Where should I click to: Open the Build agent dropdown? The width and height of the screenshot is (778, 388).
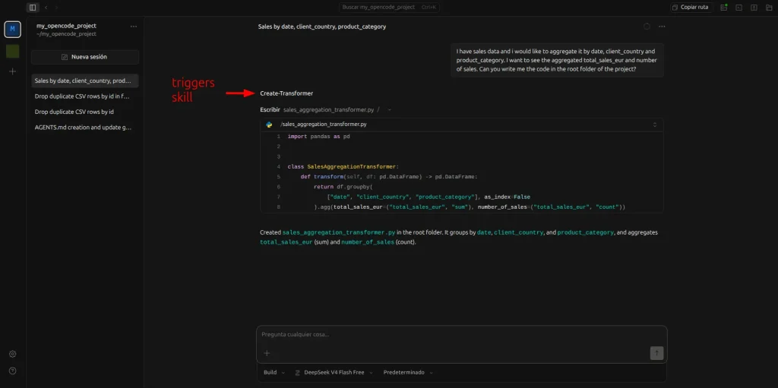pos(274,373)
